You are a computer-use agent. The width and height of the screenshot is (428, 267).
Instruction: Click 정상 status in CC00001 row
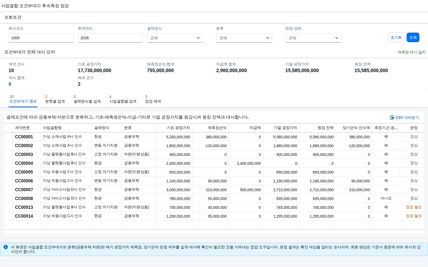414,137
